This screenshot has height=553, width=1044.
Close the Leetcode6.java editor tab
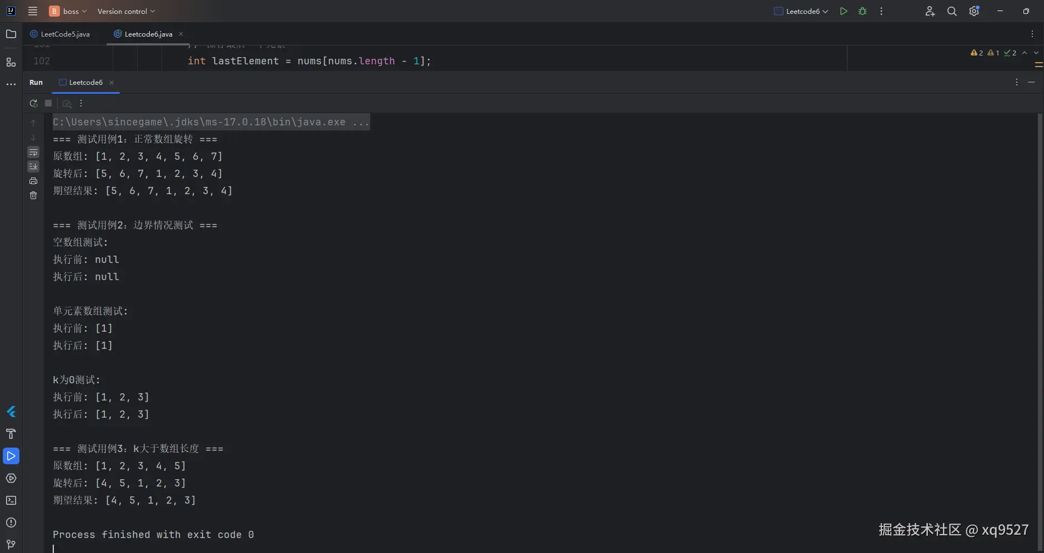tap(181, 34)
